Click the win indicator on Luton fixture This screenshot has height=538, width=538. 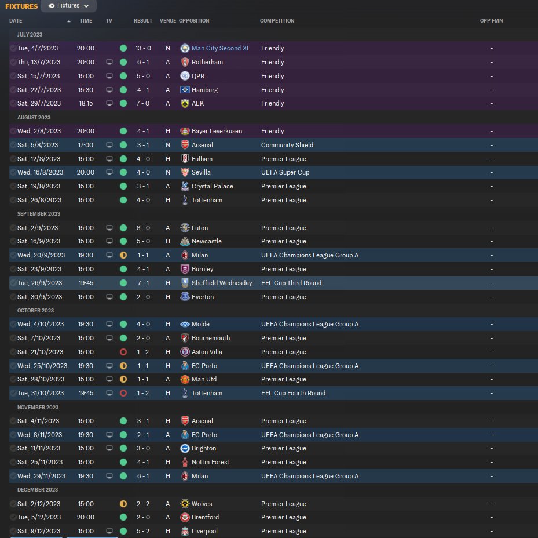[x=123, y=228]
